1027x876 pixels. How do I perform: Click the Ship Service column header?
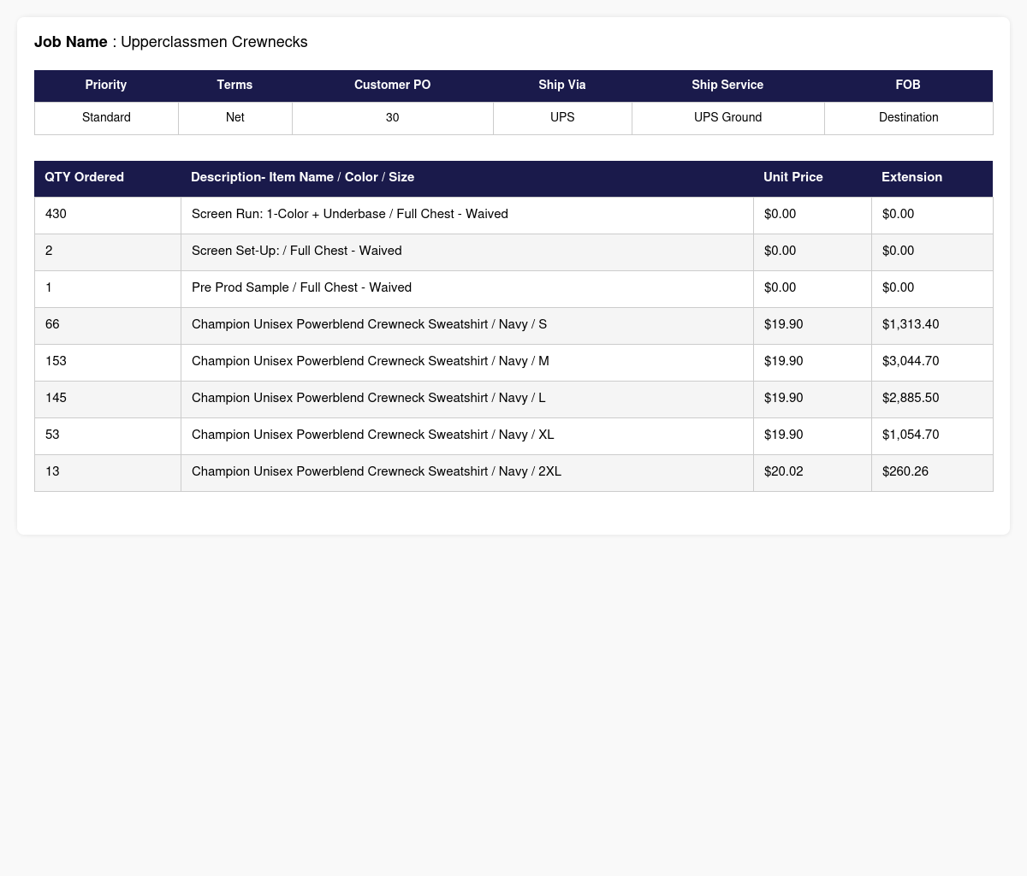[727, 86]
